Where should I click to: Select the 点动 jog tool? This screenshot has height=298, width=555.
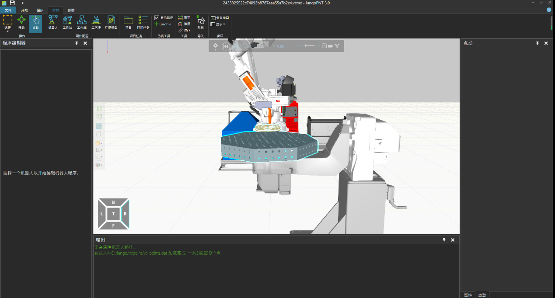point(35,22)
